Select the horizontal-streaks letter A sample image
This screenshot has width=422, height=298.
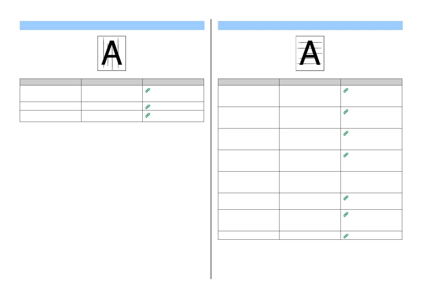pyautogui.click(x=310, y=53)
